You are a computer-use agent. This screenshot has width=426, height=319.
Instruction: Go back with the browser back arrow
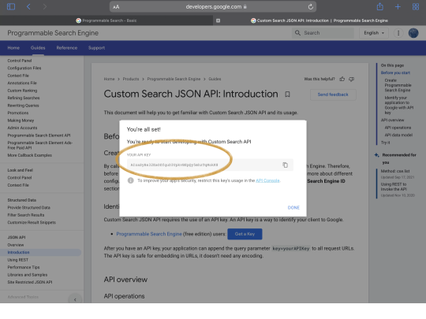click(28, 6)
